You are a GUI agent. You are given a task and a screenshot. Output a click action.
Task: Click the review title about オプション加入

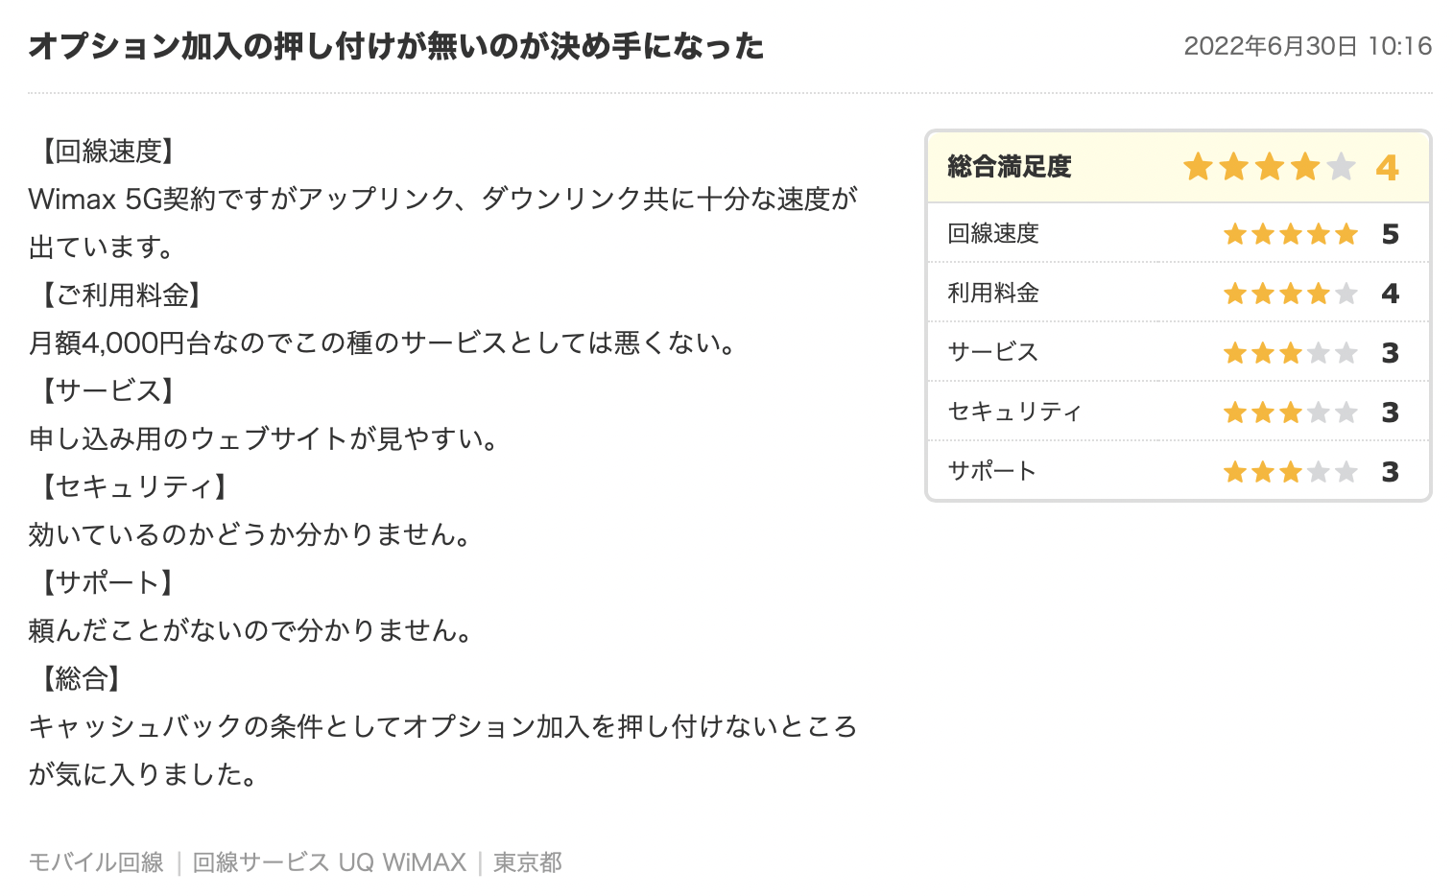click(x=396, y=46)
